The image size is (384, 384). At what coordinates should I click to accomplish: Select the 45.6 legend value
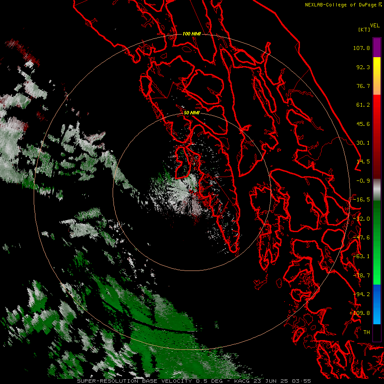[363, 124]
